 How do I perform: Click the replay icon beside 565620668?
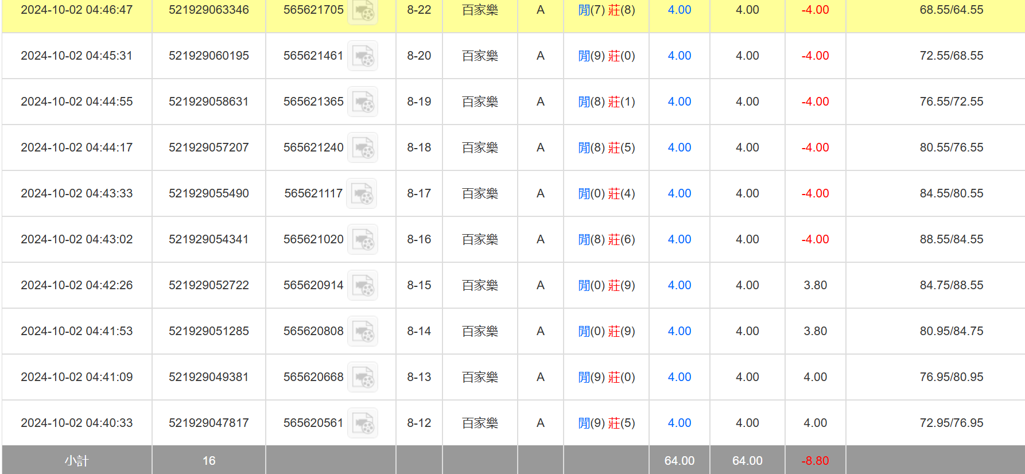coord(363,378)
